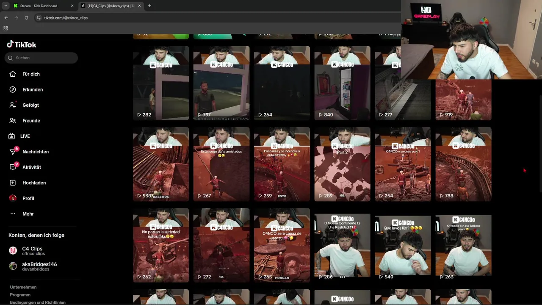The height and width of the screenshot is (305, 542).
Task: Open 'Que layos lijo?' video
Action: (403, 245)
